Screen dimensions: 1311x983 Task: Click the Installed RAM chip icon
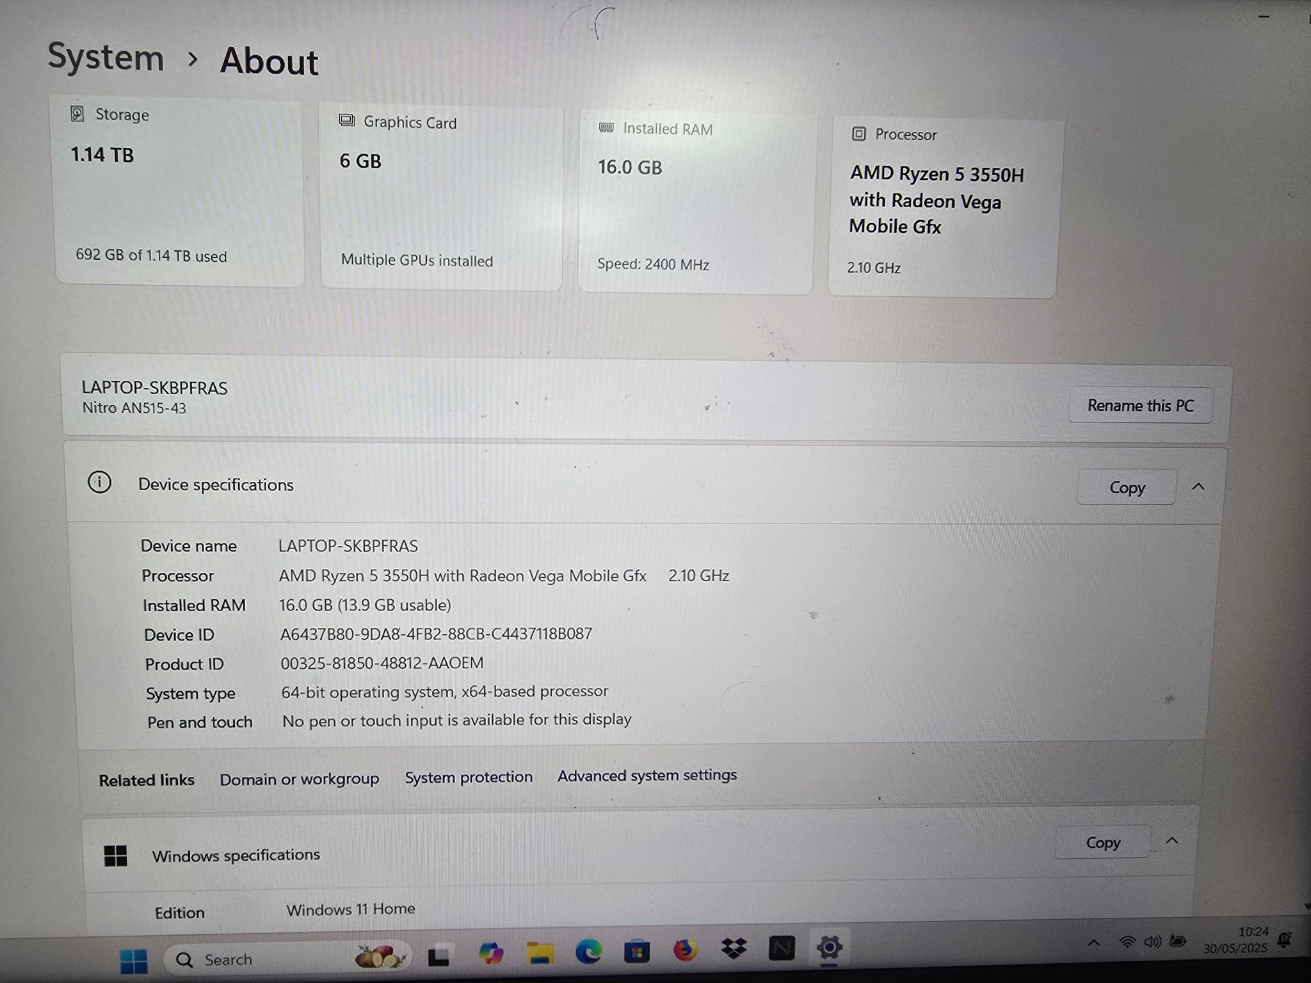tap(606, 127)
